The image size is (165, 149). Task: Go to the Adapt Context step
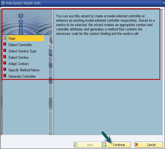(x=18, y=64)
